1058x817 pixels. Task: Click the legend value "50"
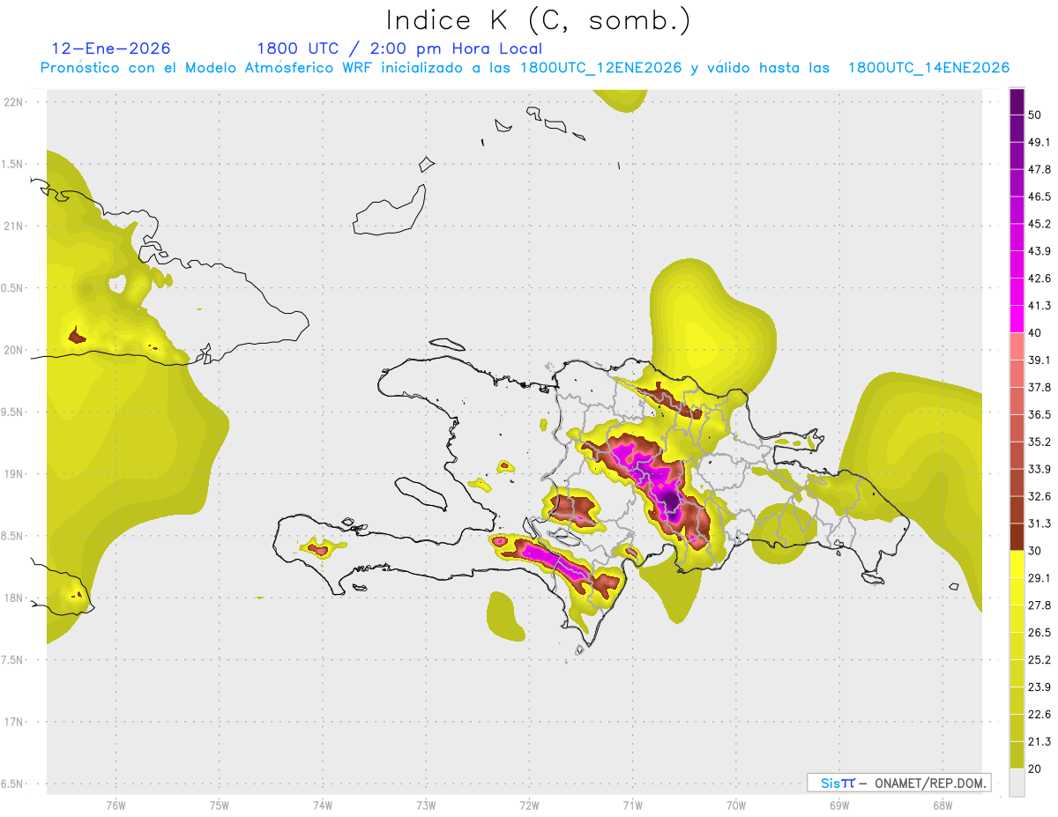[x=1036, y=115]
